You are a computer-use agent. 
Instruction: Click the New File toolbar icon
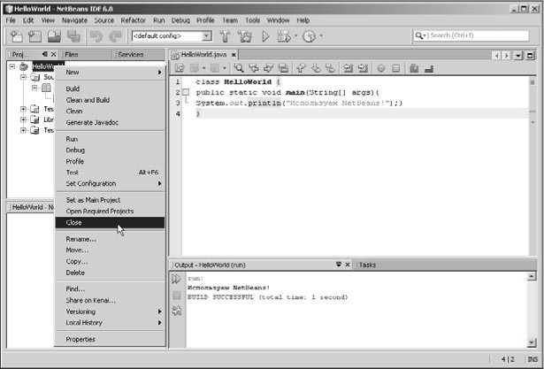[x=16, y=36]
